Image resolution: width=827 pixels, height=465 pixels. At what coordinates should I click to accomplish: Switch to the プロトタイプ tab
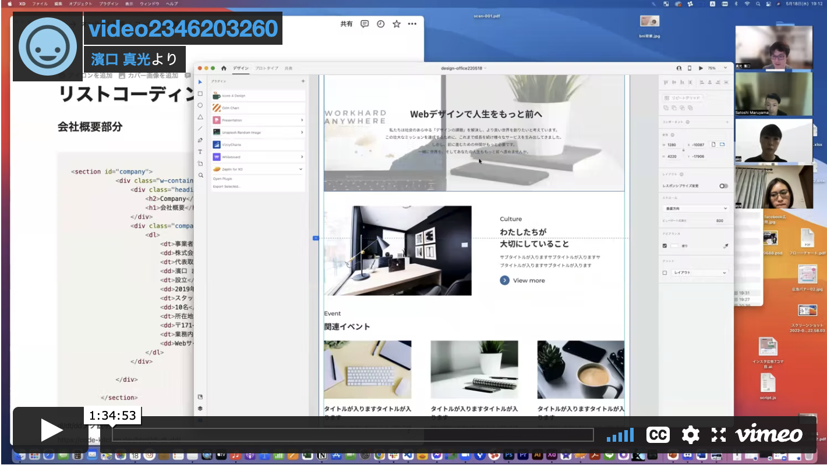pos(267,69)
